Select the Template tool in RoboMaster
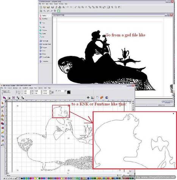177x180 pixels. point(44,61)
